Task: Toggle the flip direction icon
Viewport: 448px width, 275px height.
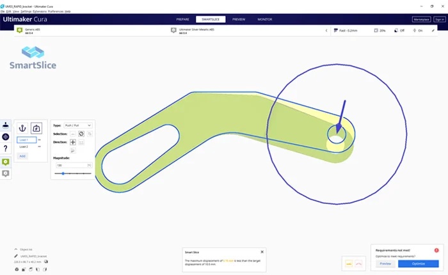Action: tap(73, 150)
